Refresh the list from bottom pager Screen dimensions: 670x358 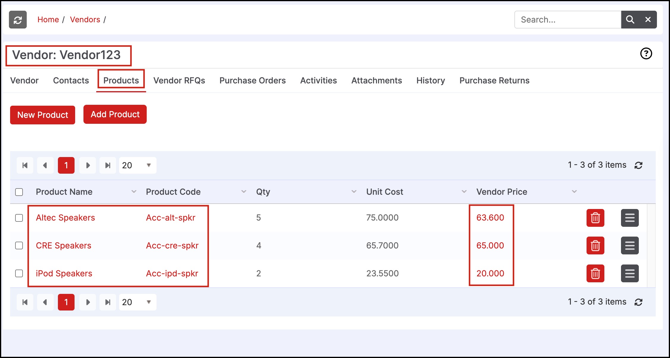(639, 302)
